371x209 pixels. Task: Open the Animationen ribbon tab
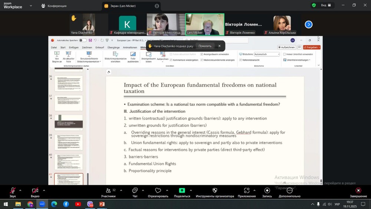(x=130, y=48)
